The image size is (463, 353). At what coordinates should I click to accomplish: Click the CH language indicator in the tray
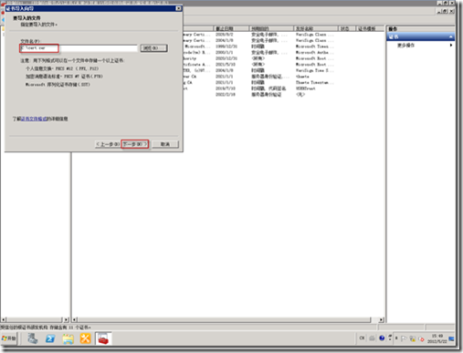pyautogui.click(x=362, y=338)
